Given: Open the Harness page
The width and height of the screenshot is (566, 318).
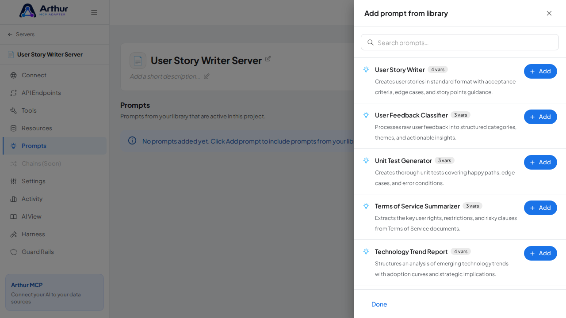Looking at the screenshot, I should (54, 234).
